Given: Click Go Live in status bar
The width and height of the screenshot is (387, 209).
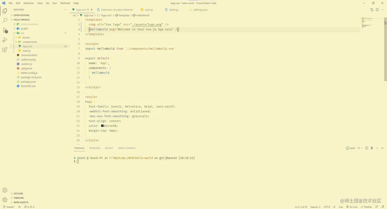Looking at the screenshot, I should [x=352, y=207].
